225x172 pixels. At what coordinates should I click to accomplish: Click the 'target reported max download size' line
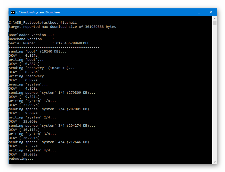point(62,27)
